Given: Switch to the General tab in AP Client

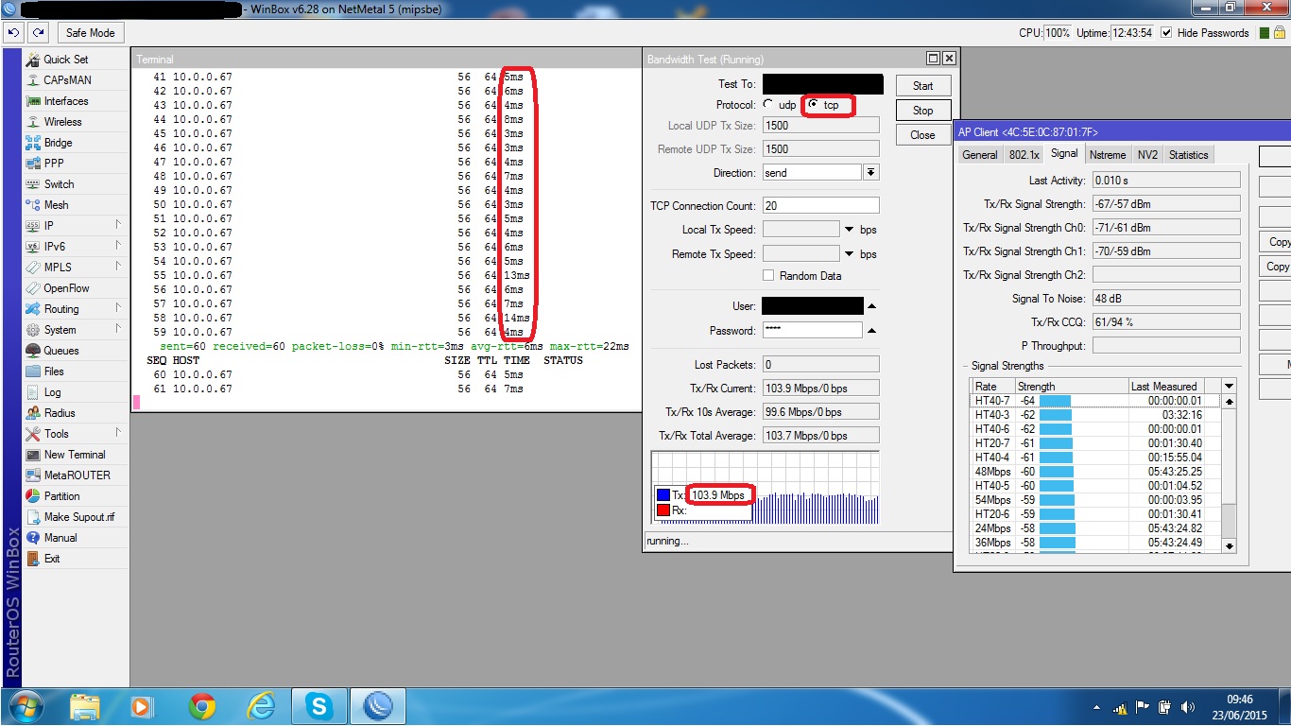Looking at the screenshot, I should coord(980,155).
